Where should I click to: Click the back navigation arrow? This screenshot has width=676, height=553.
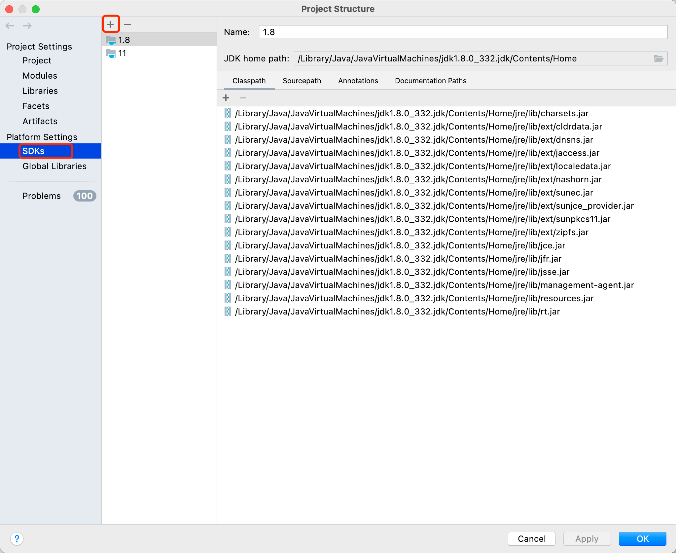click(x=10, y=25)
